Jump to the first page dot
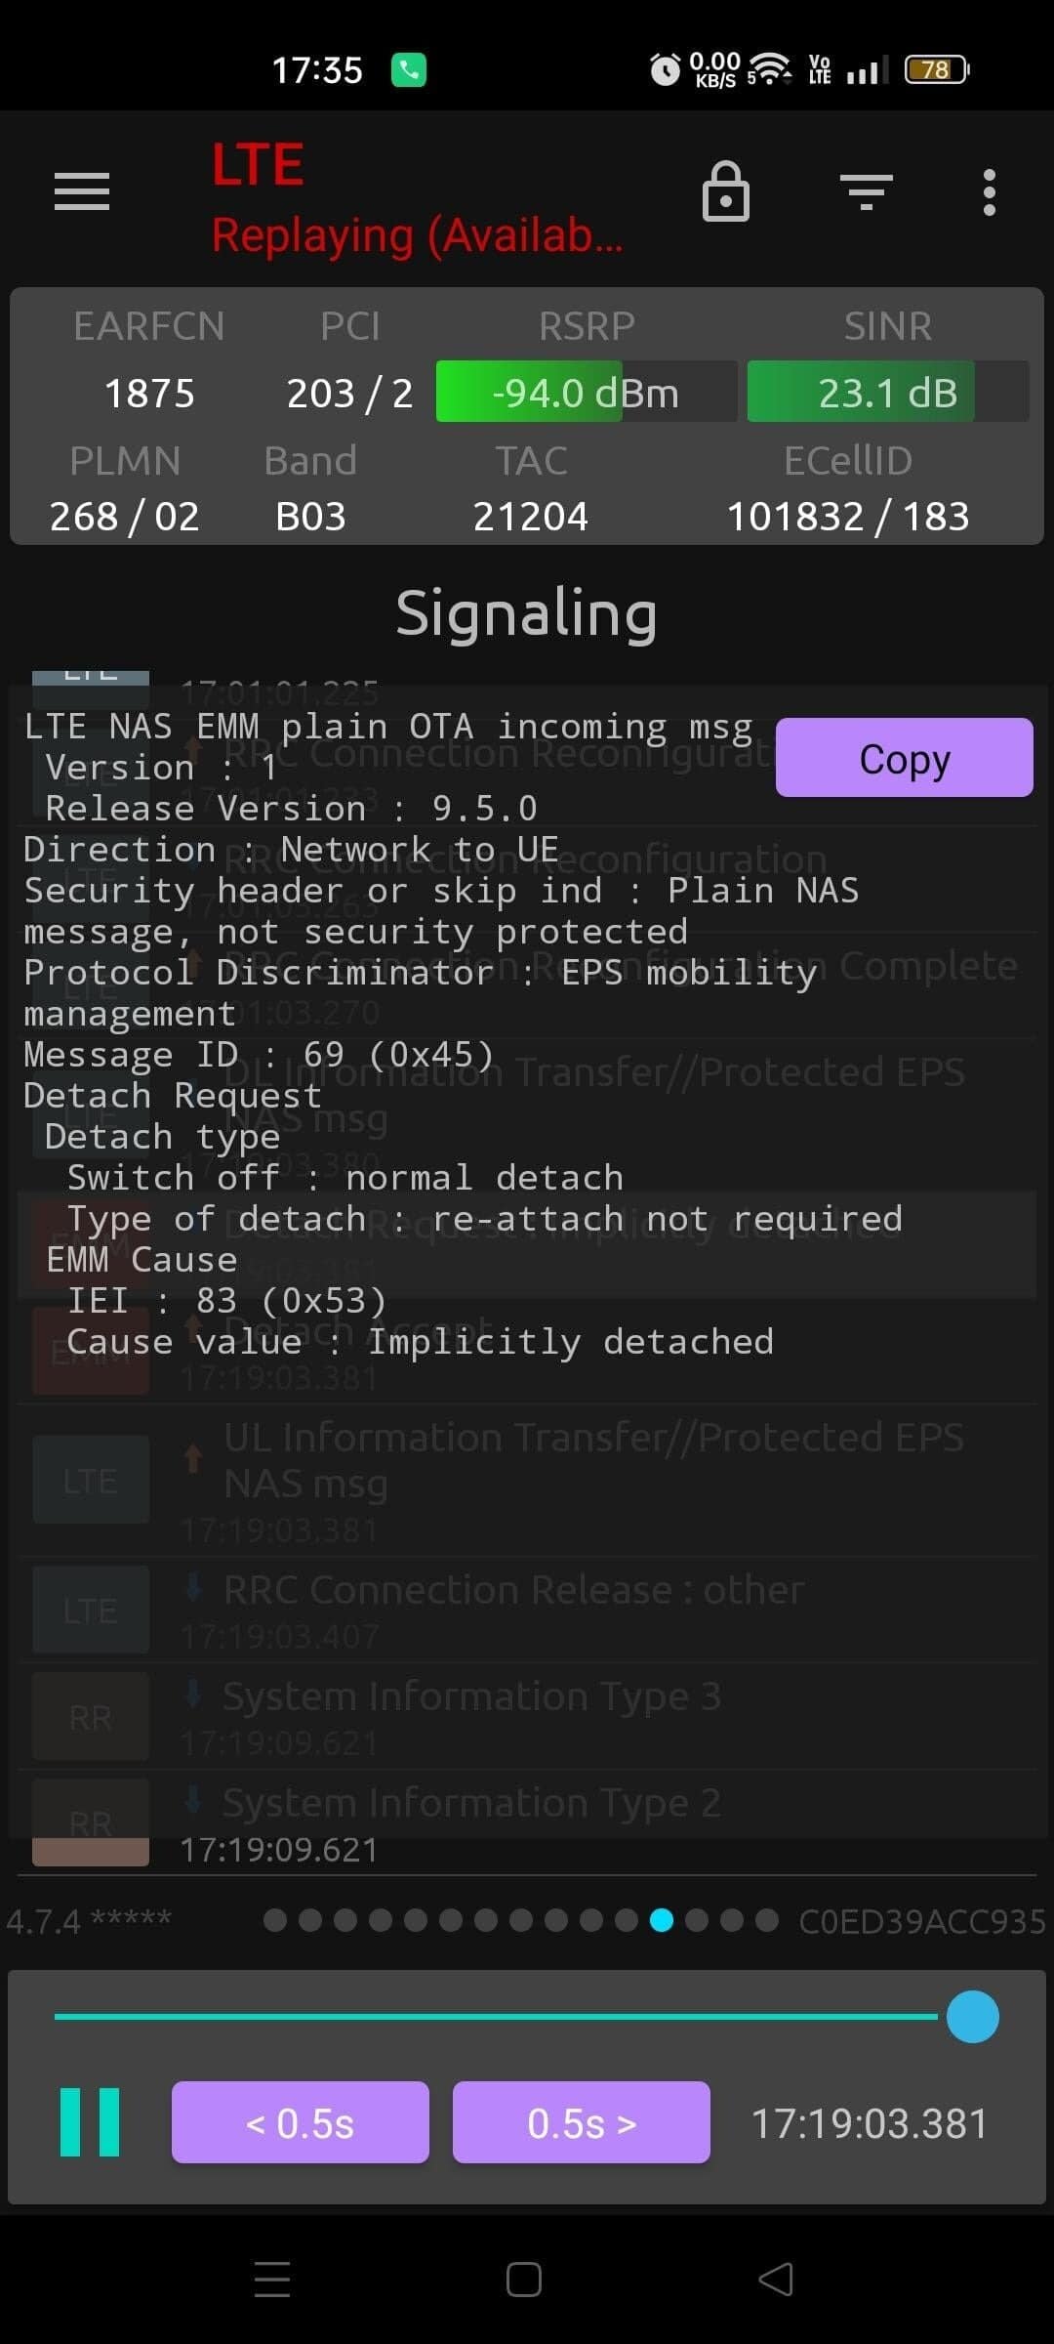The width and height of the screenshot is (1054, 2344). (275, 1920)
